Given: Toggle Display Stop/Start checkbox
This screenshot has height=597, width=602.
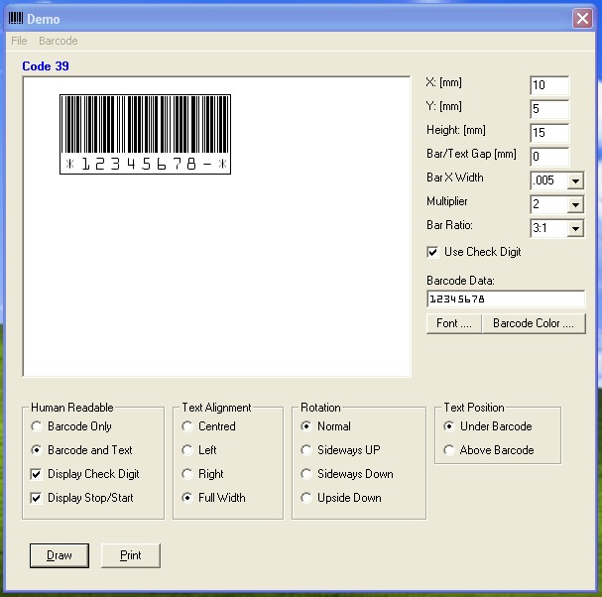Looking at the screenshot, I should click(x=37, y=498).
